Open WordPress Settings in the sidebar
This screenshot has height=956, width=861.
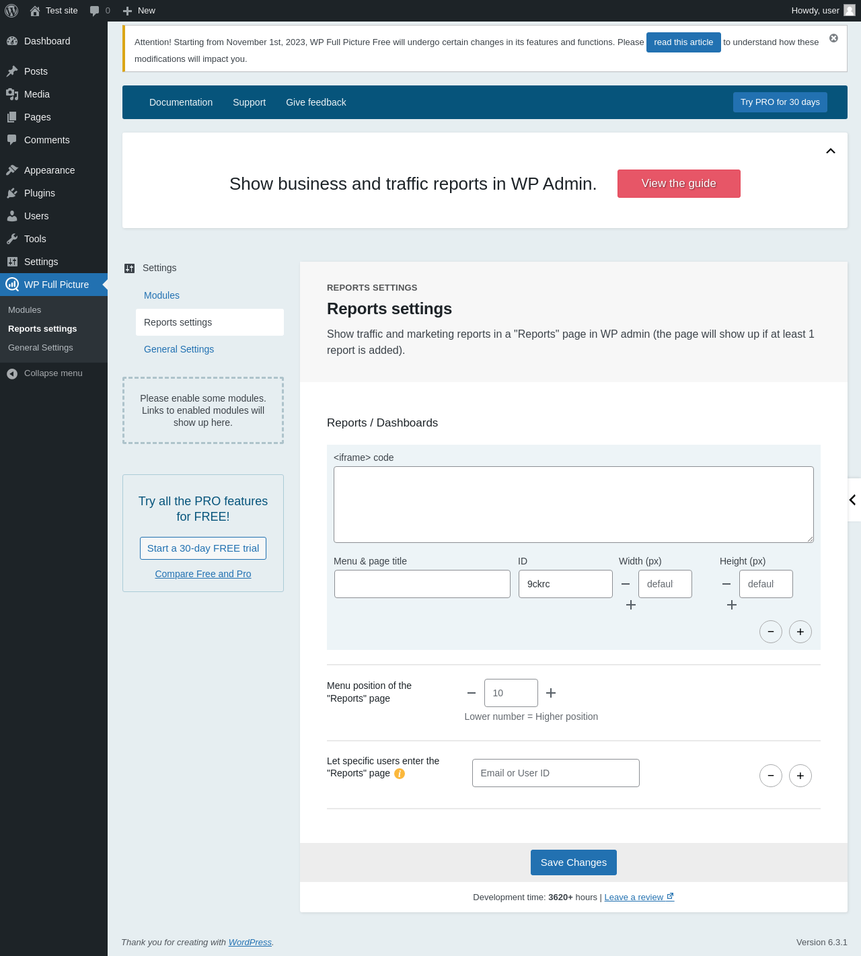pos(54,262)
